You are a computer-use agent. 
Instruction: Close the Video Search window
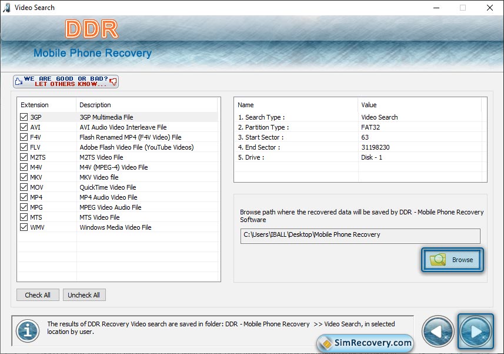click(x=489, y=8)
